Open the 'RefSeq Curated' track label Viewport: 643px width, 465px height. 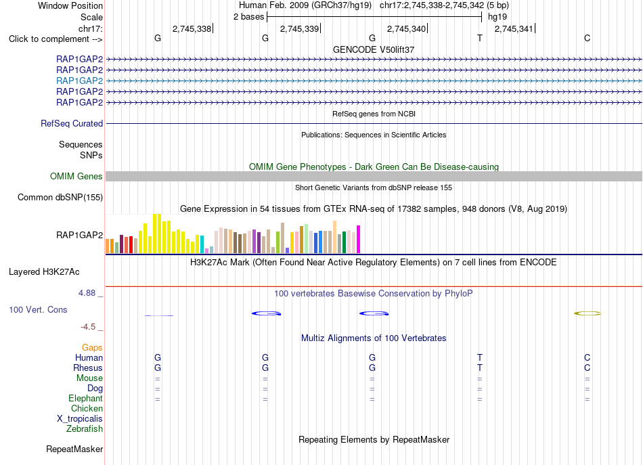[x=72, y=123]
